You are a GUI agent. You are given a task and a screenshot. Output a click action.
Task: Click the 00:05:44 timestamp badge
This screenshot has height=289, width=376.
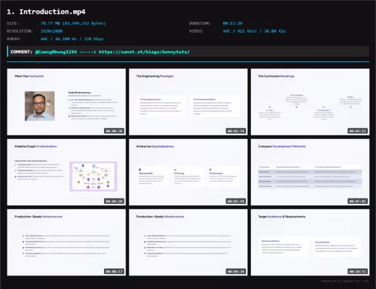[x=236, y=201]
